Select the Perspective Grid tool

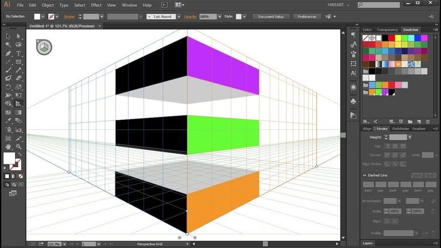tap(19, 104)
